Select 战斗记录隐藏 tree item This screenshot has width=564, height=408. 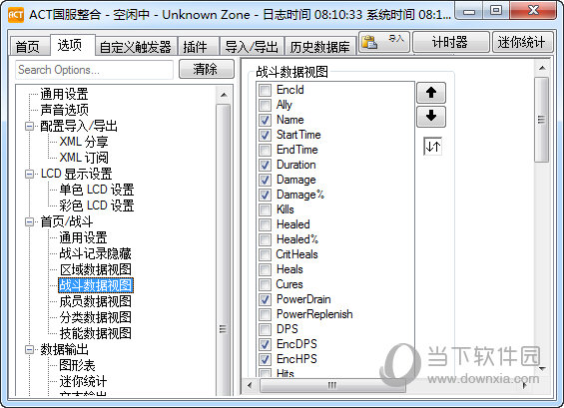[x=95, y=253]
